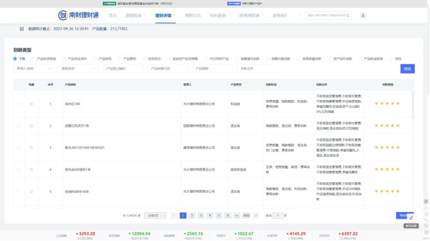Open the 20条/页 page size dropdown
Screen dimensions: 430x241
coord(155,216)
